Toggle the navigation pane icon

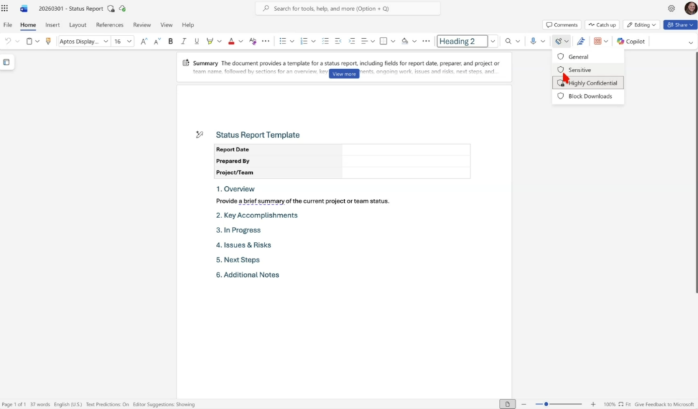coord(6,63)
